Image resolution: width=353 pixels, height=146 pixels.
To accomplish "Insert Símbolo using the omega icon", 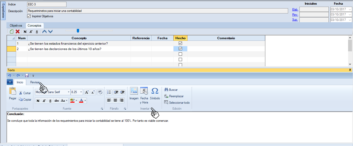I will 155,93.
